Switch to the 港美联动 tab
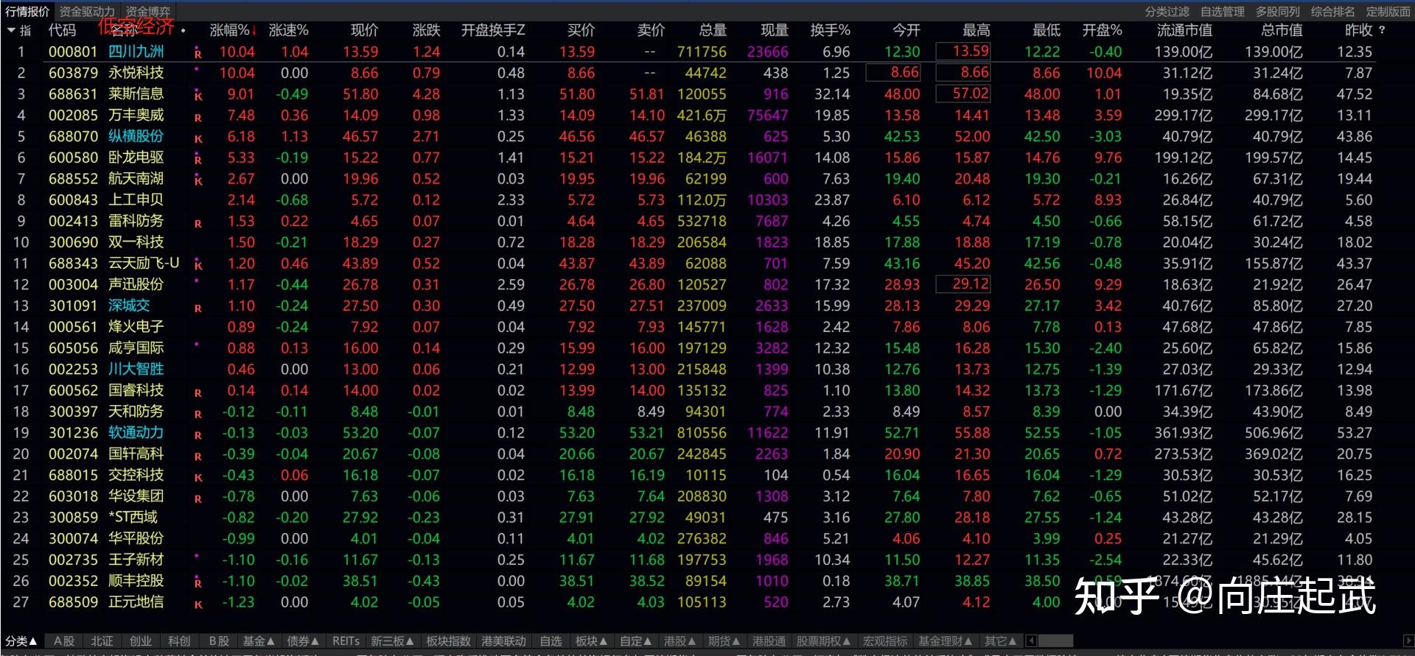Viewport: 1415px width, 656px height. (x=504, y=641)
